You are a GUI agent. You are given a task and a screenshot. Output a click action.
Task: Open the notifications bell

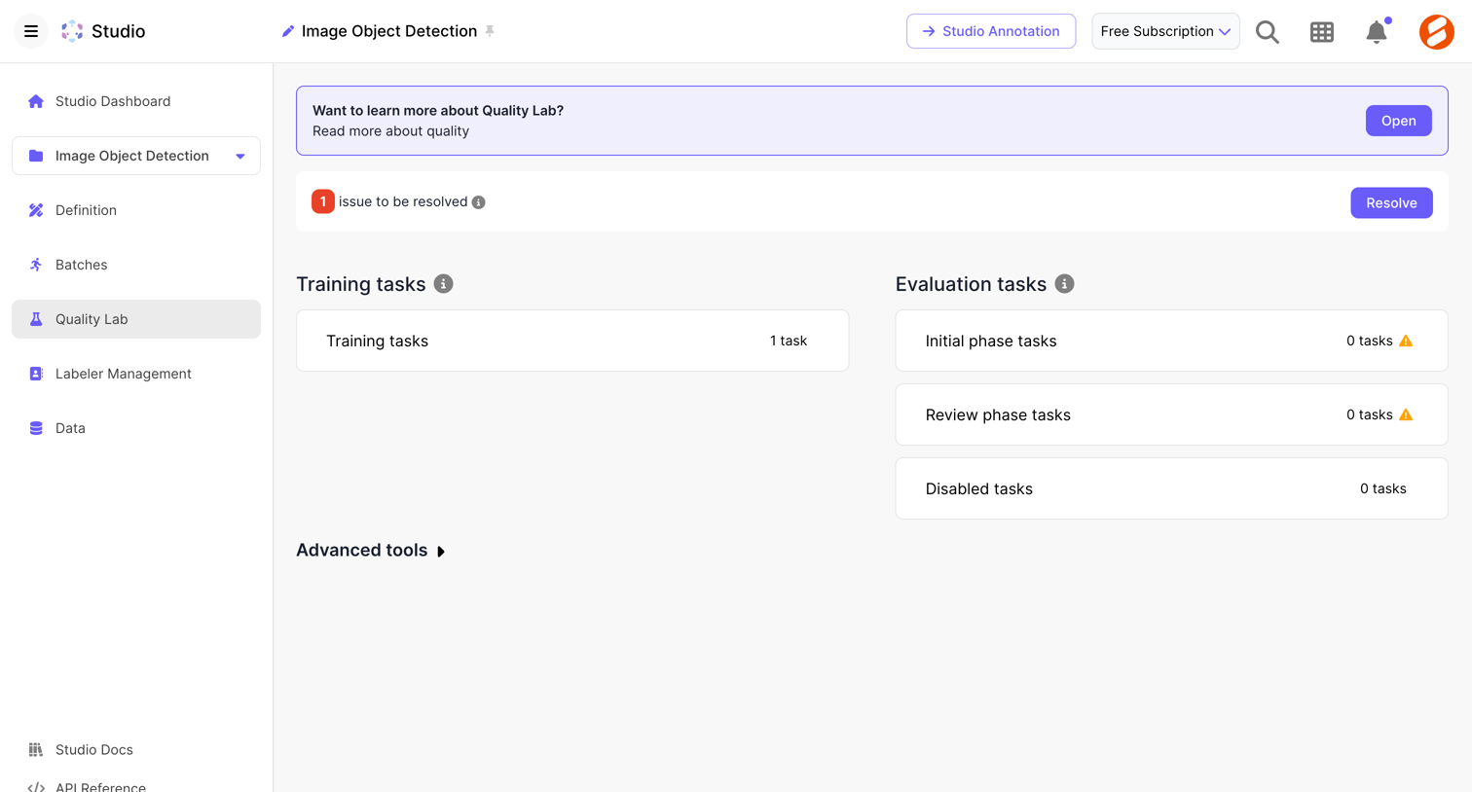[x=1377, y=31]
